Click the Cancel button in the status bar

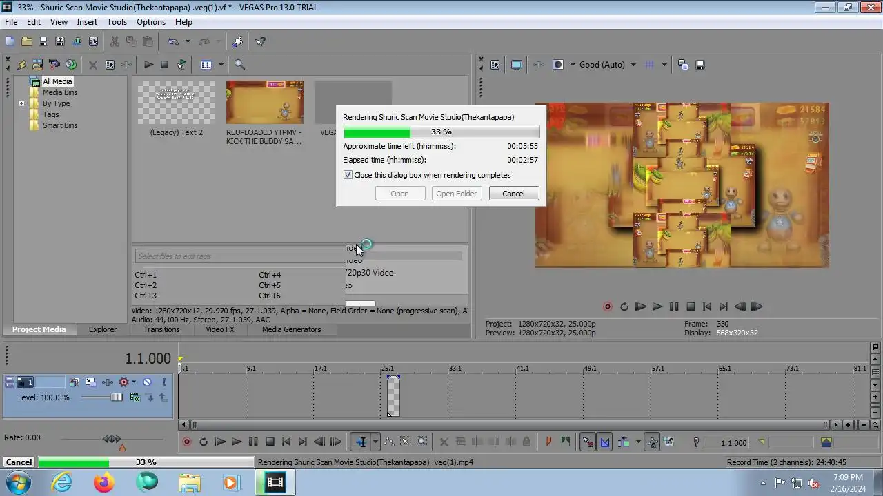[19, 462]
